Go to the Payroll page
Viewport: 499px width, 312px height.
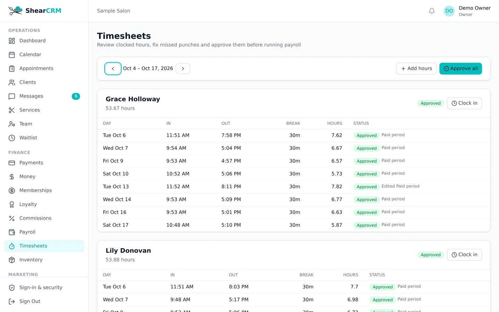(44, 232)
